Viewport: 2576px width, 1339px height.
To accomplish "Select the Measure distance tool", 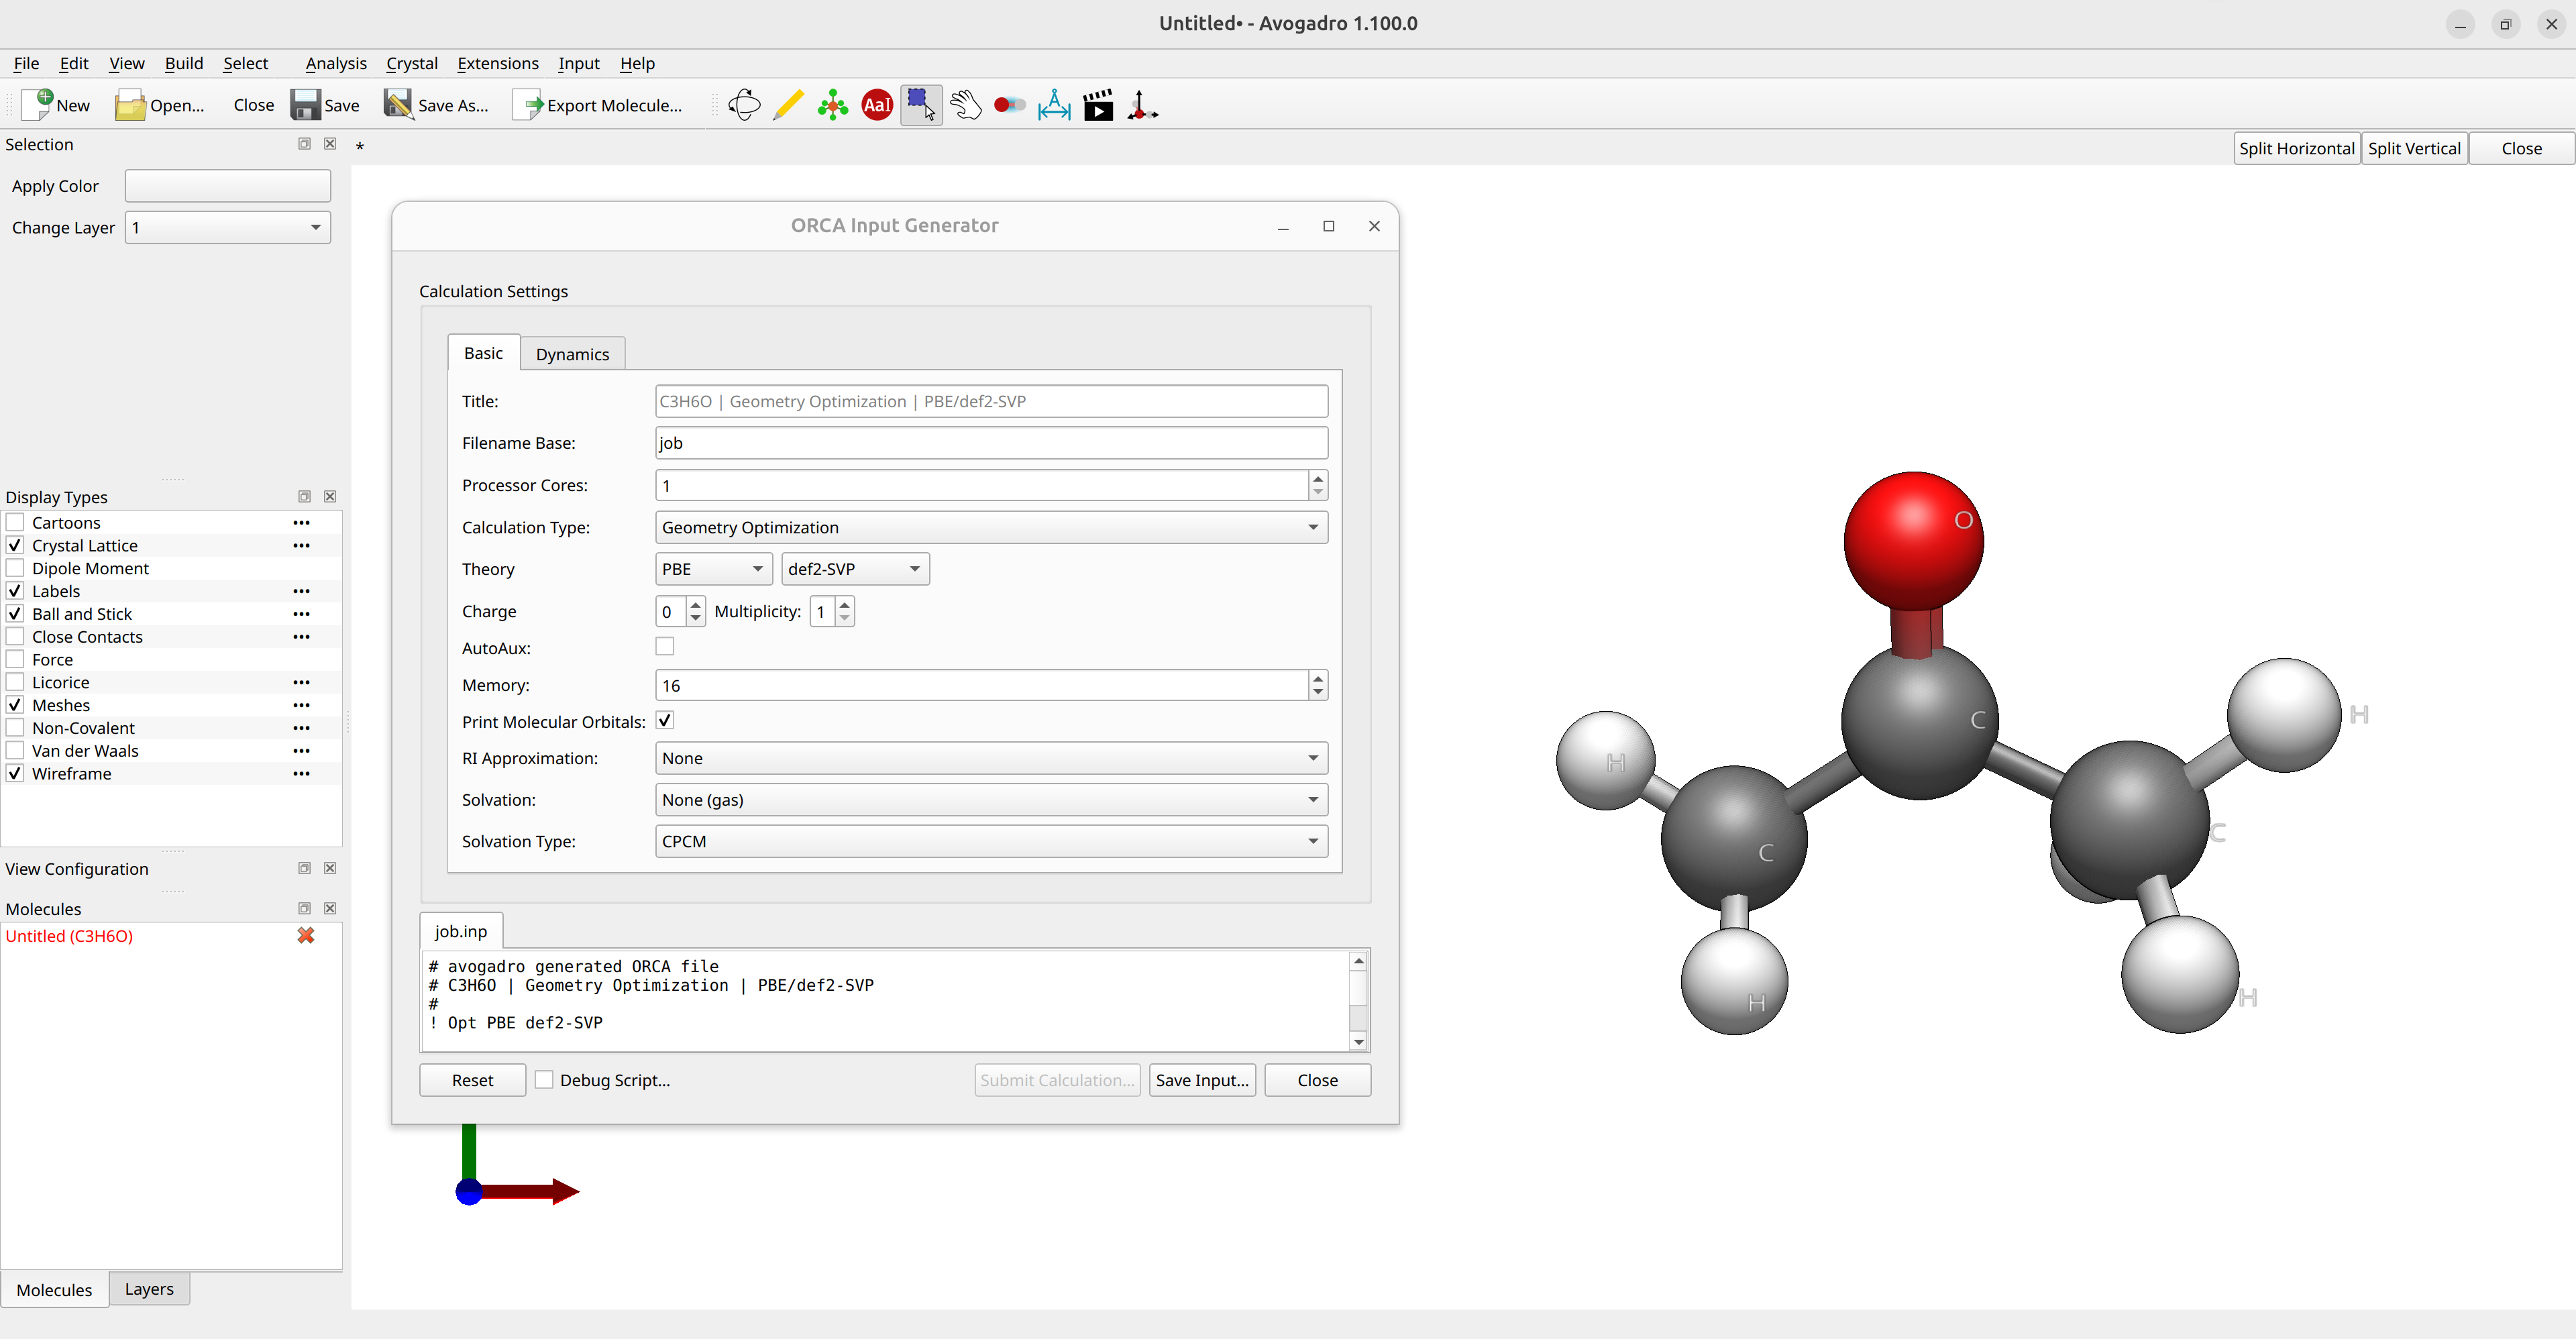I will point(1054,105).
